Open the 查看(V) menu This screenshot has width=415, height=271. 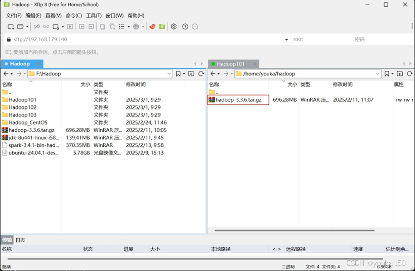(54, 16)
